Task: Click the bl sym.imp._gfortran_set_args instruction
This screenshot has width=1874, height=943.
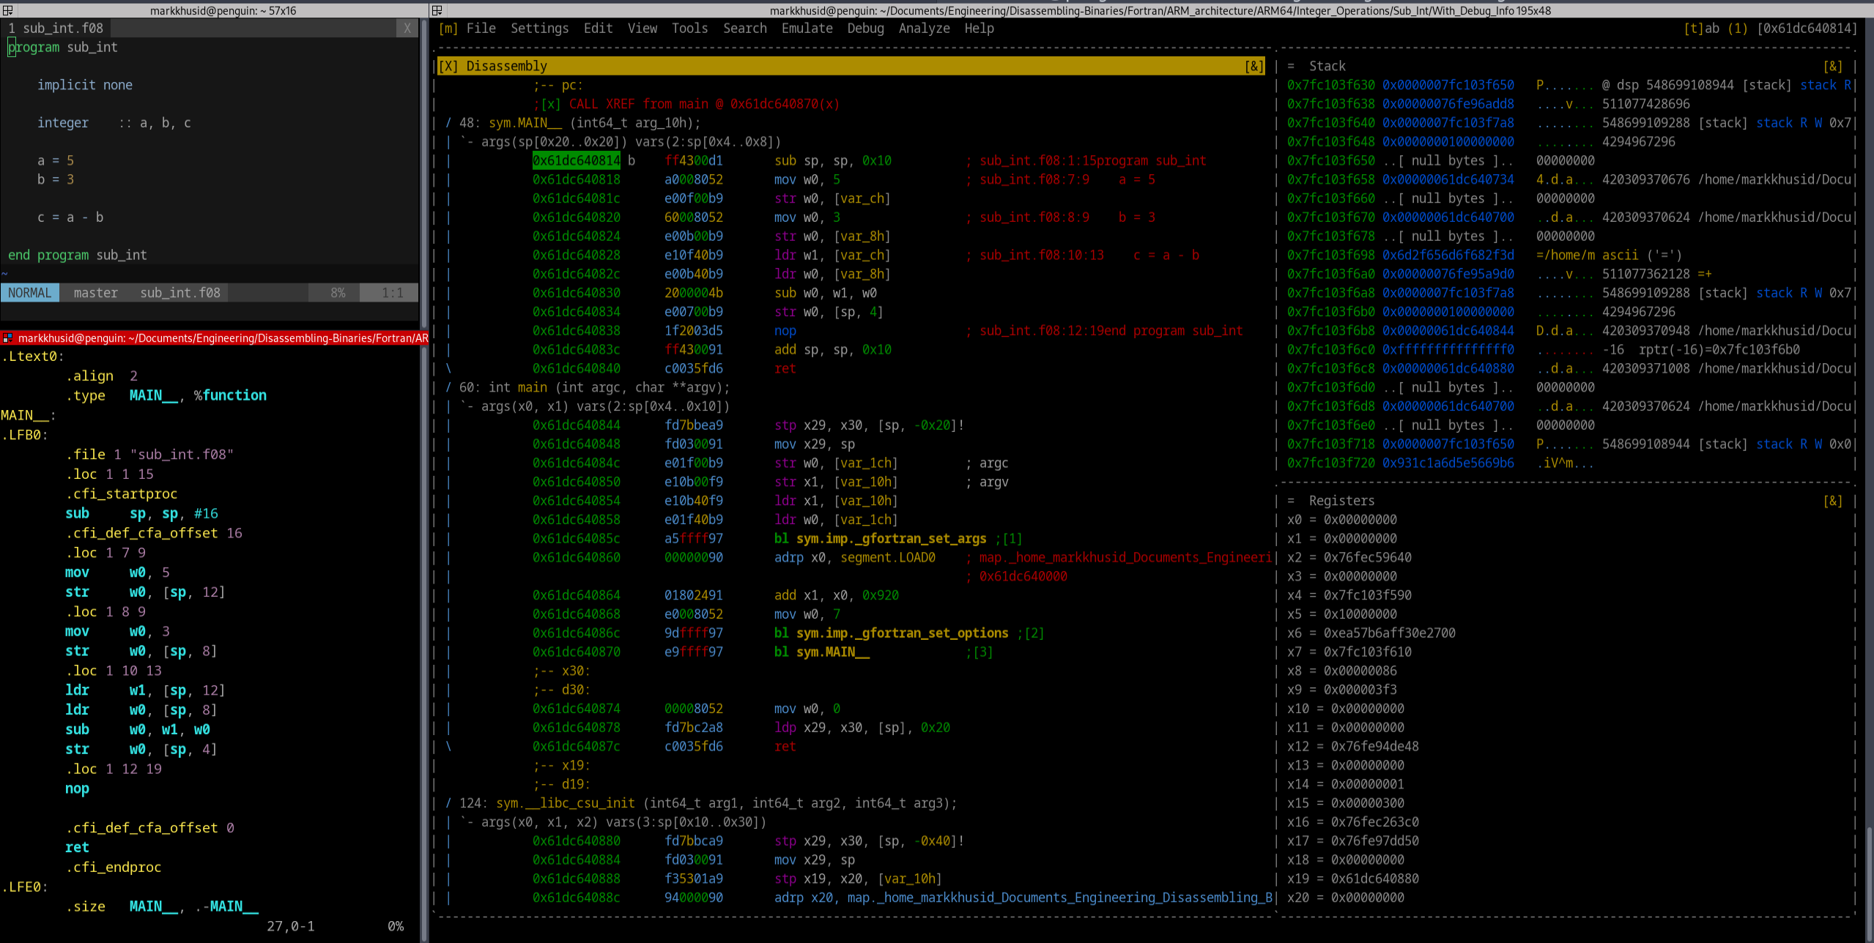Action: pyautogui.click(x=880, y=539)
